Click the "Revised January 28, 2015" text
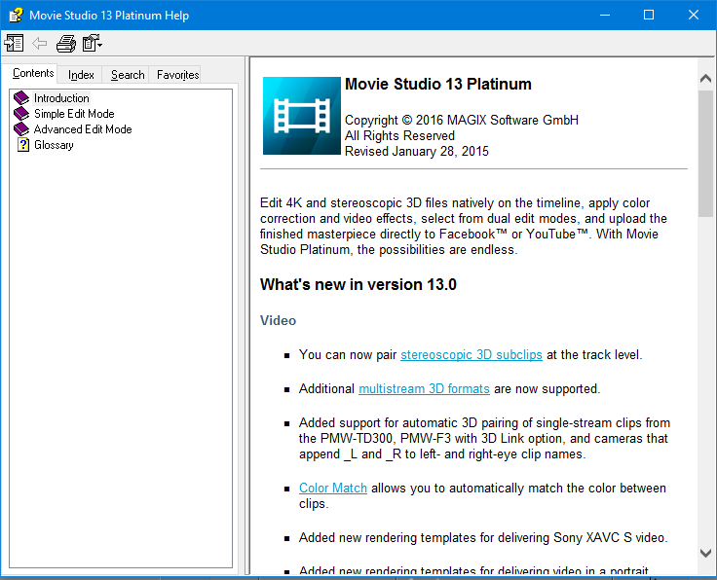This screenshot has height=580, width=717. [417, 151]
